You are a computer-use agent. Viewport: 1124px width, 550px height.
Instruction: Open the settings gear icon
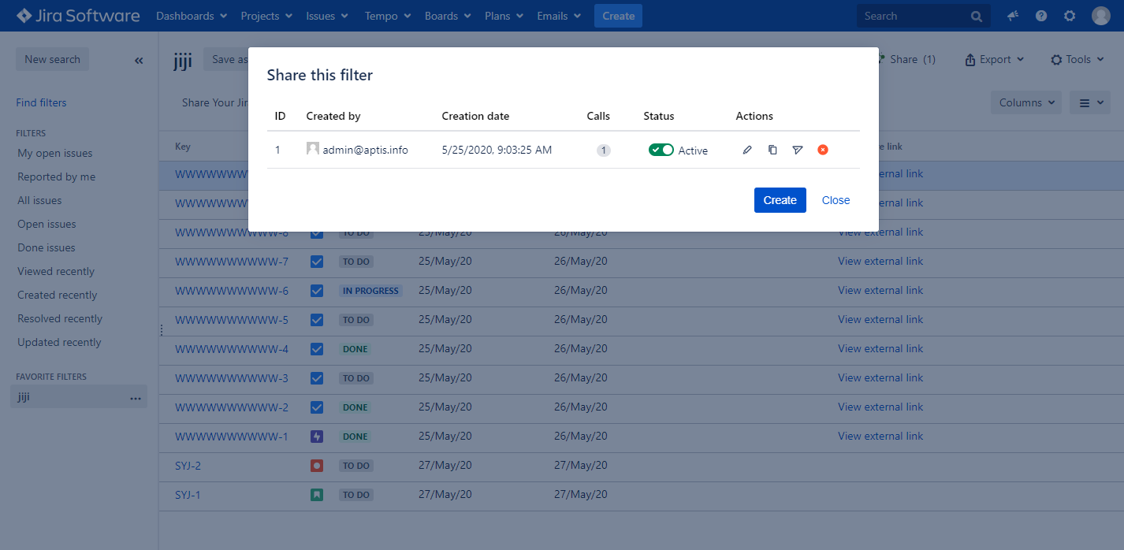coord(1070,16)
